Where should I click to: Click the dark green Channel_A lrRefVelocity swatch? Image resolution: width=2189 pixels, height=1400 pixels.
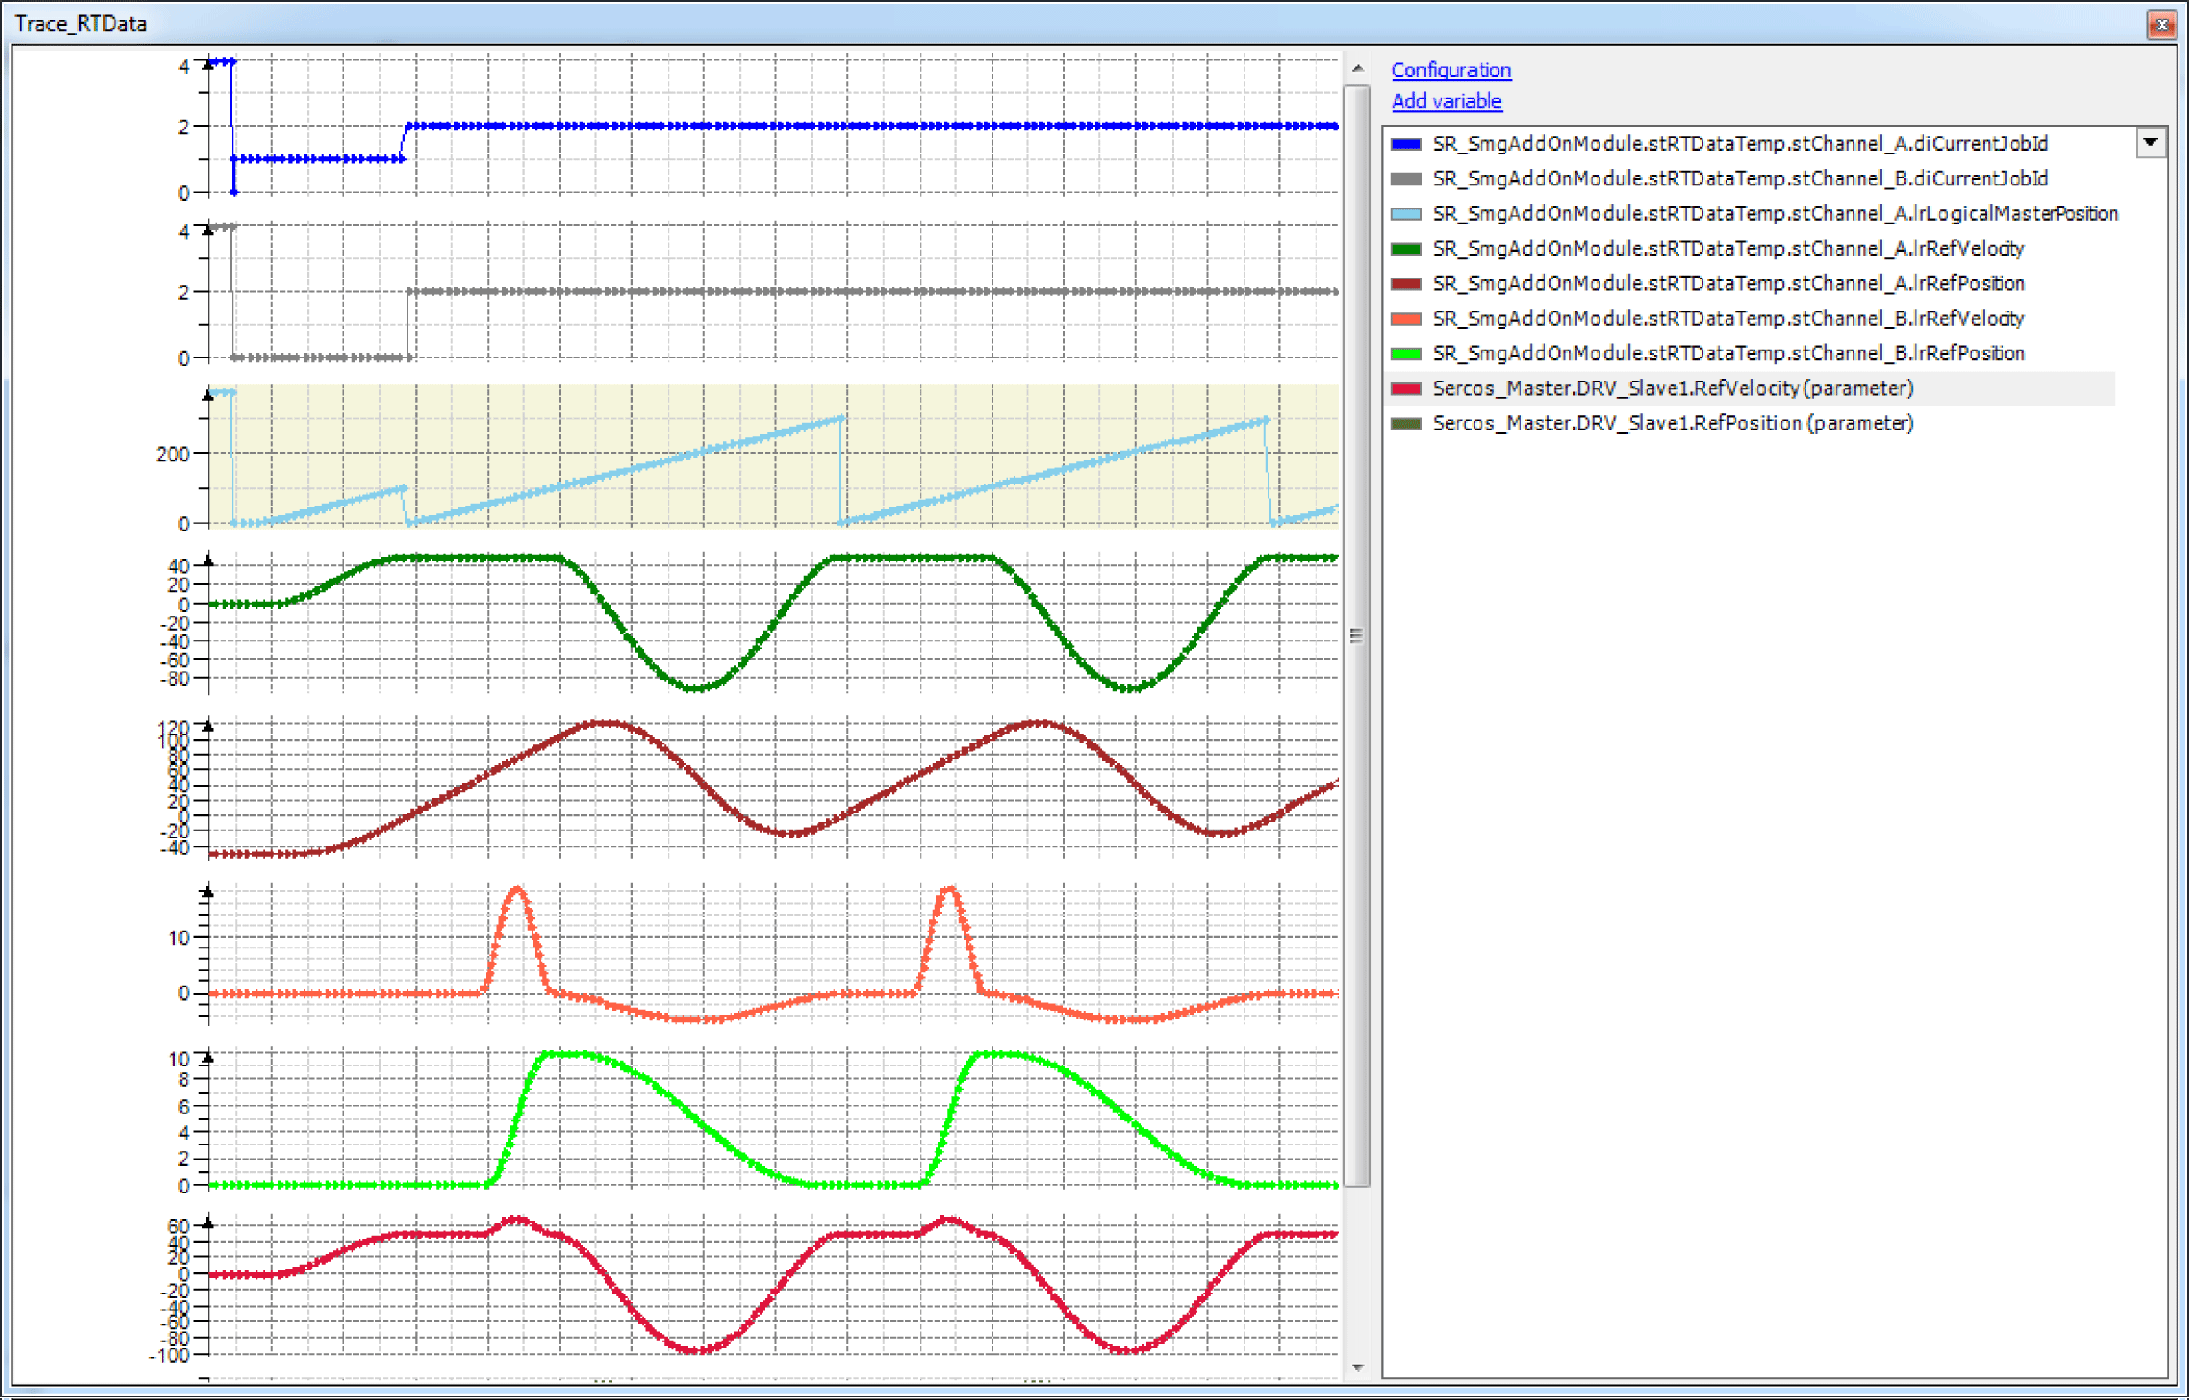(1406, 249)
